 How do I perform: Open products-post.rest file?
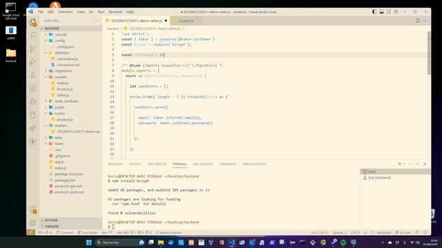pyautogui.click(x=69, y=192)
